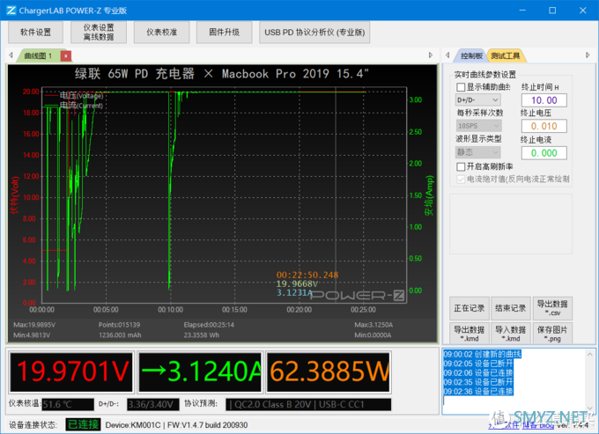
Task: Click log entry 09:02:06 设备已连接
Action: pyautogui.click(x=478, y=373)
